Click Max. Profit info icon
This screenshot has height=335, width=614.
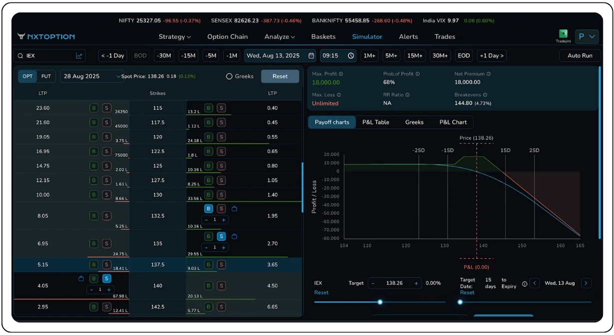[341, 74]
